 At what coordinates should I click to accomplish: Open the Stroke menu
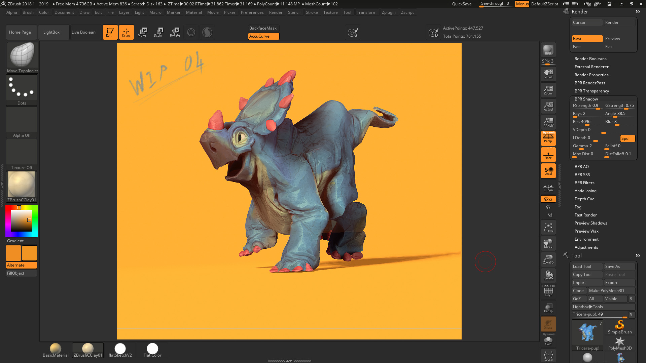[312, 12]
